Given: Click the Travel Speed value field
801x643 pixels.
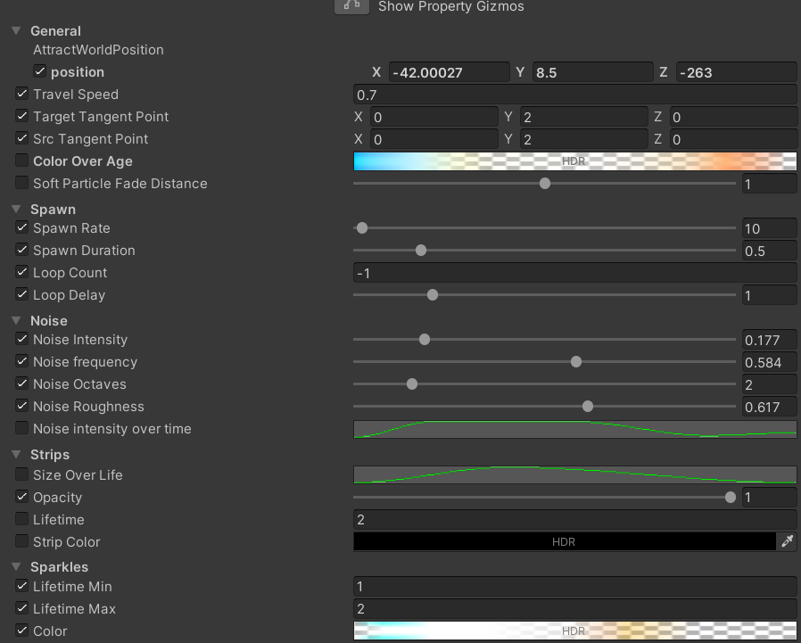Looking at the screenshot, I should pyautogui.click(x=574, y=95).
